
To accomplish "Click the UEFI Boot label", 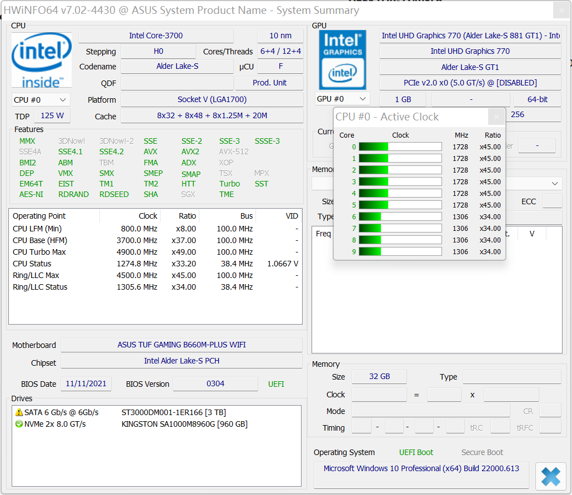I will (416, 452).
